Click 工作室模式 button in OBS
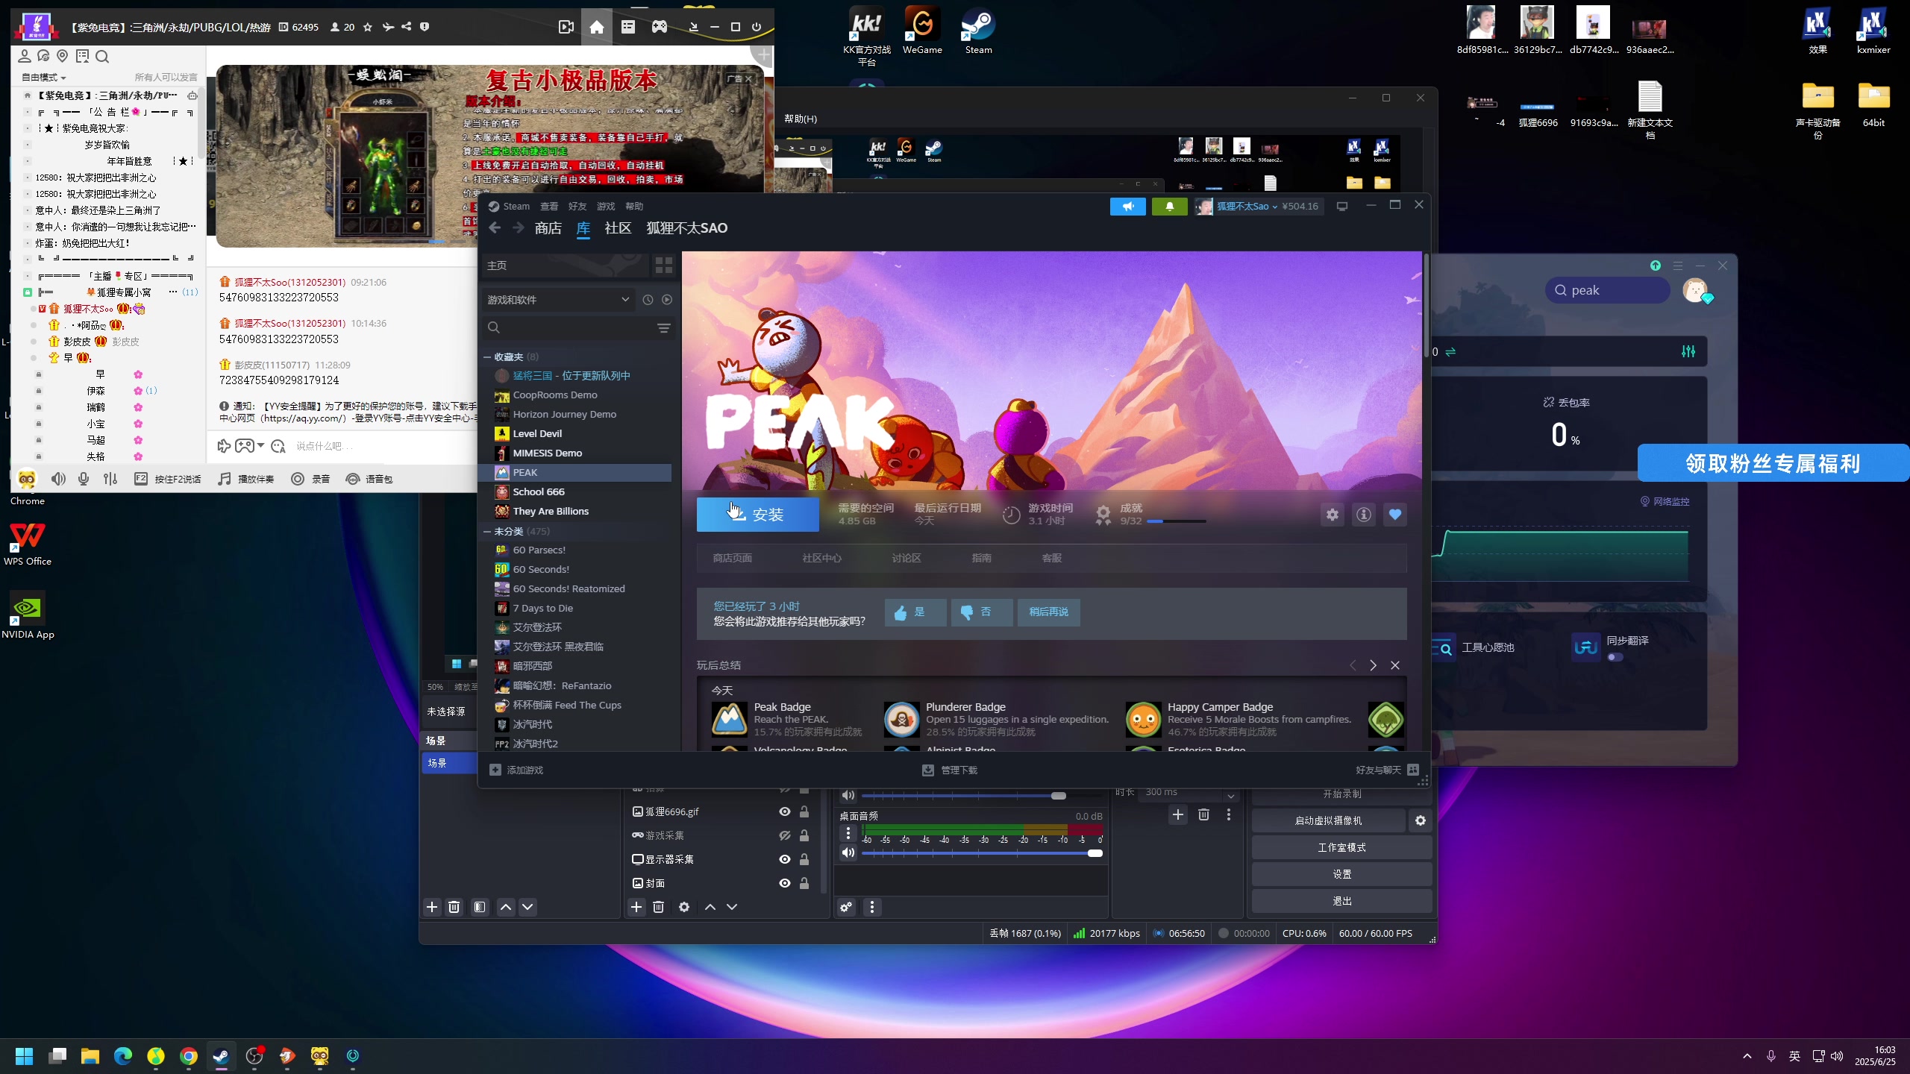Screen dimensions: 1910x1074 click(x=1341, y=847)
